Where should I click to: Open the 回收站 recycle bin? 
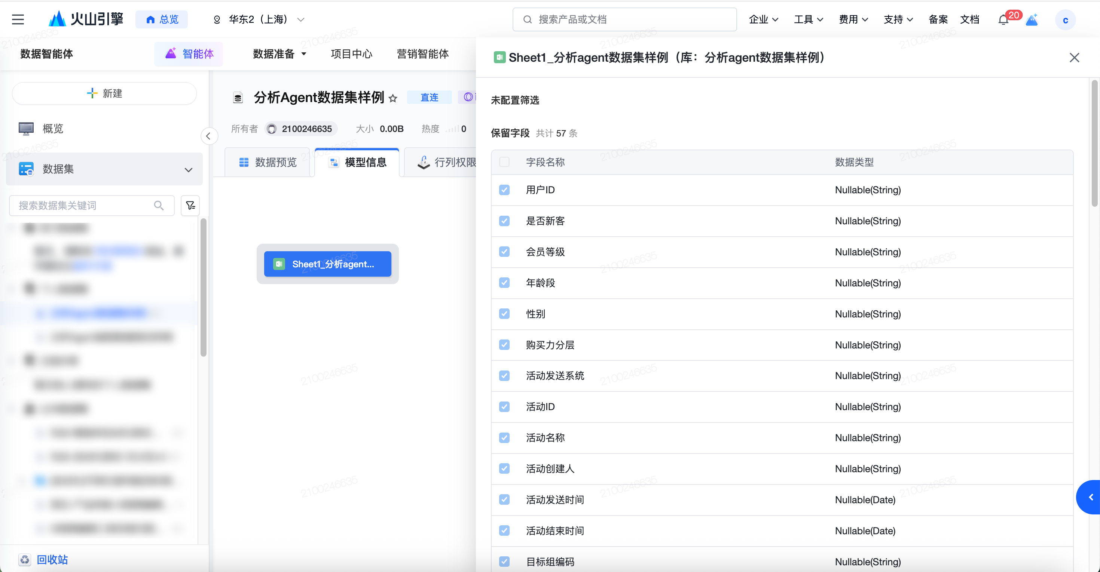pyautogui.click(x=52, y=559)
